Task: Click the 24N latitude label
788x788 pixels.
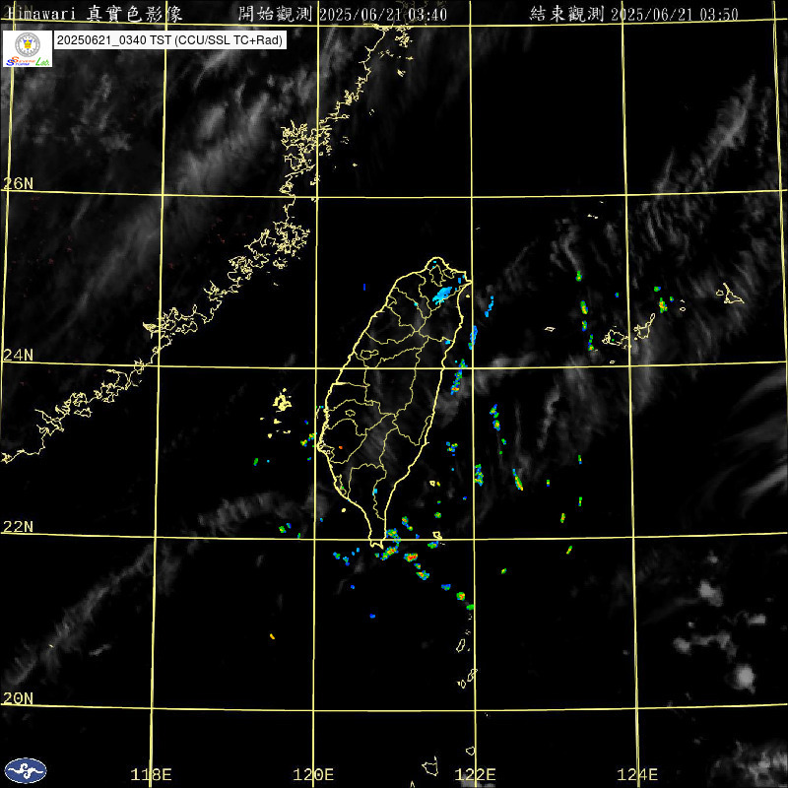Action: [18, 356]
